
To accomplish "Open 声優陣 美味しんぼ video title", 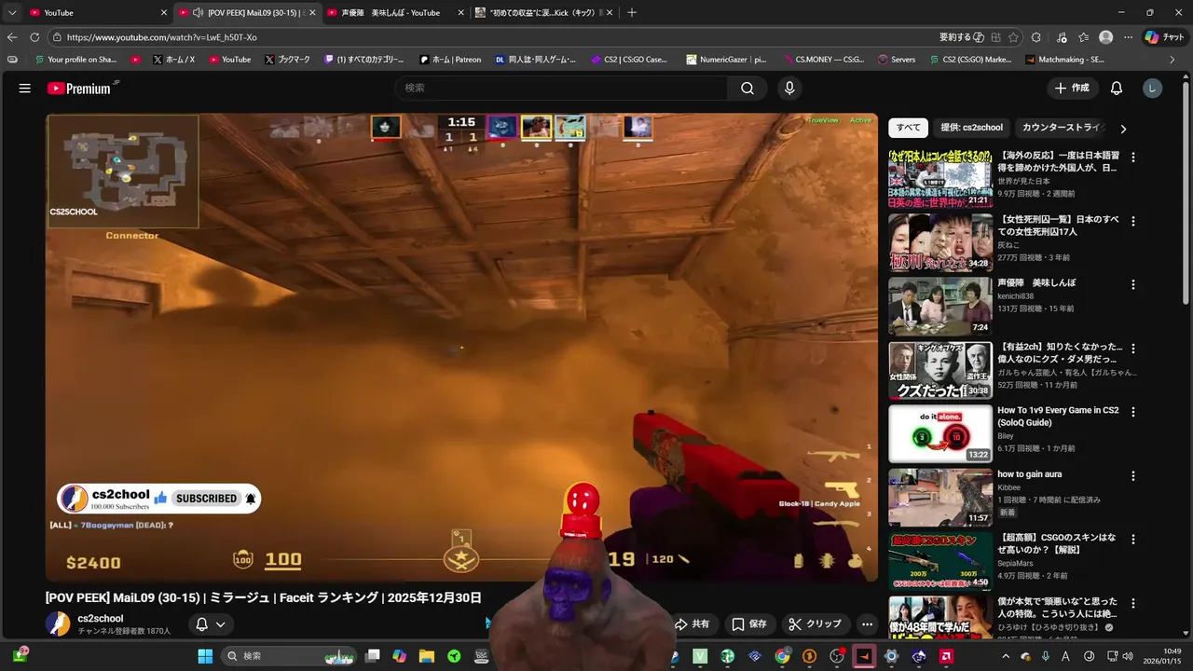I will tap(1036, 282).
